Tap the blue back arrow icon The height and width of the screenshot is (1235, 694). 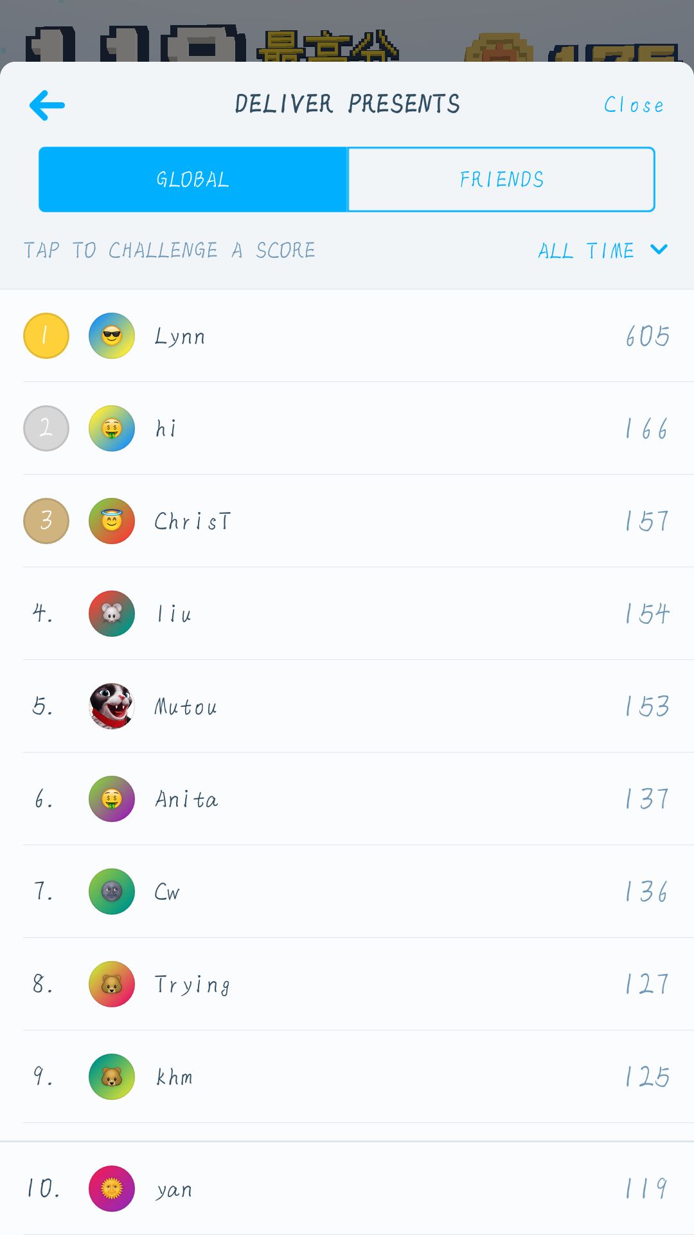47,105
